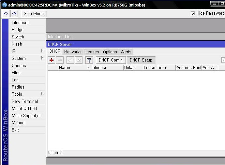The image size is (225, 165).
Task: Select the Interface List window title bar
Action: pyautogui.click(x=136, y=36)
